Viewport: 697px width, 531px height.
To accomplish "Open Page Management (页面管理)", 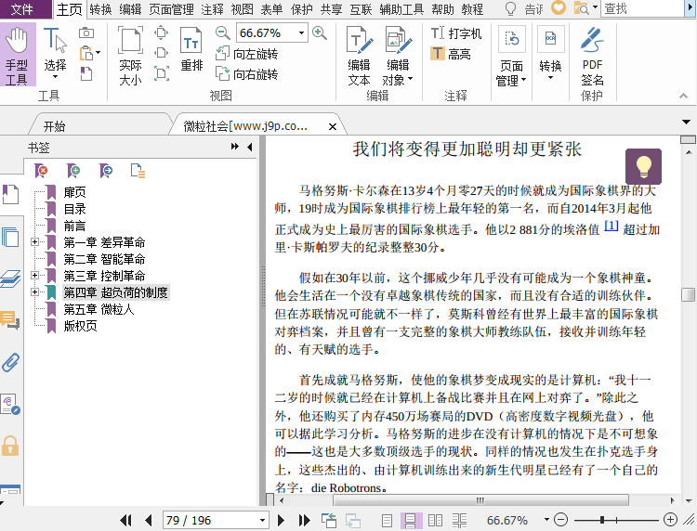I will 511,56.
